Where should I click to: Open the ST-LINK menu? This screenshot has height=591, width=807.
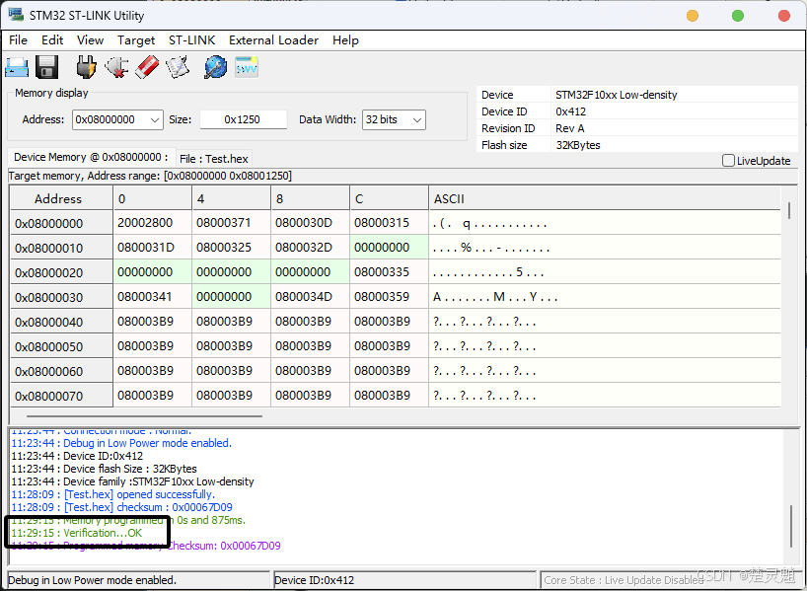[192, 40]
